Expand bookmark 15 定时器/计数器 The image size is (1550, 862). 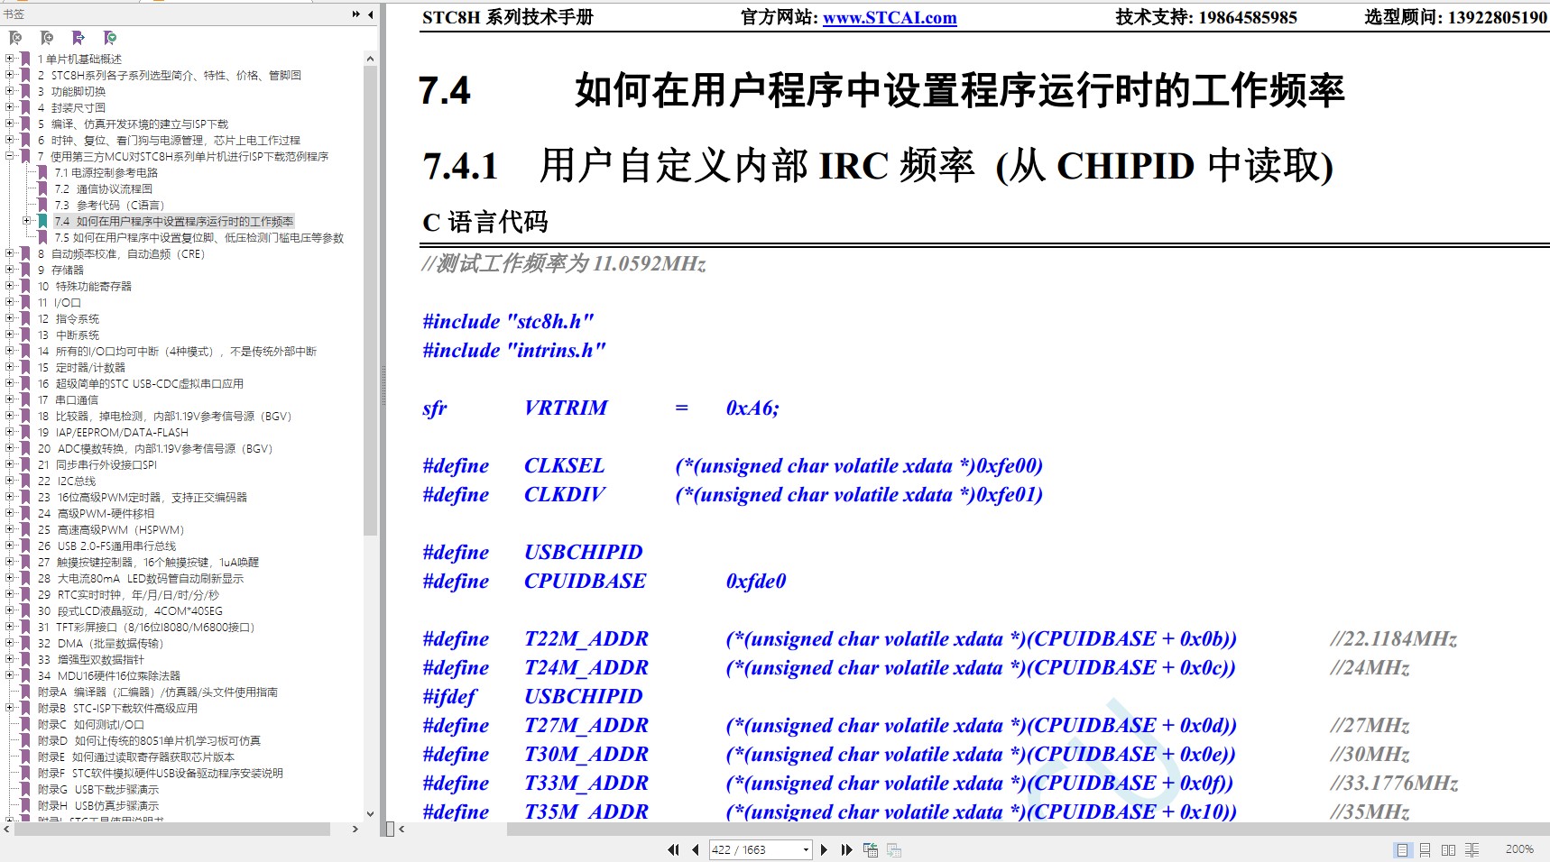(10, 367)
